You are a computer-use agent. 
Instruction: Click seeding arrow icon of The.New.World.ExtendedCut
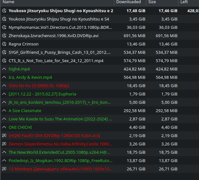tap(4, 152)
